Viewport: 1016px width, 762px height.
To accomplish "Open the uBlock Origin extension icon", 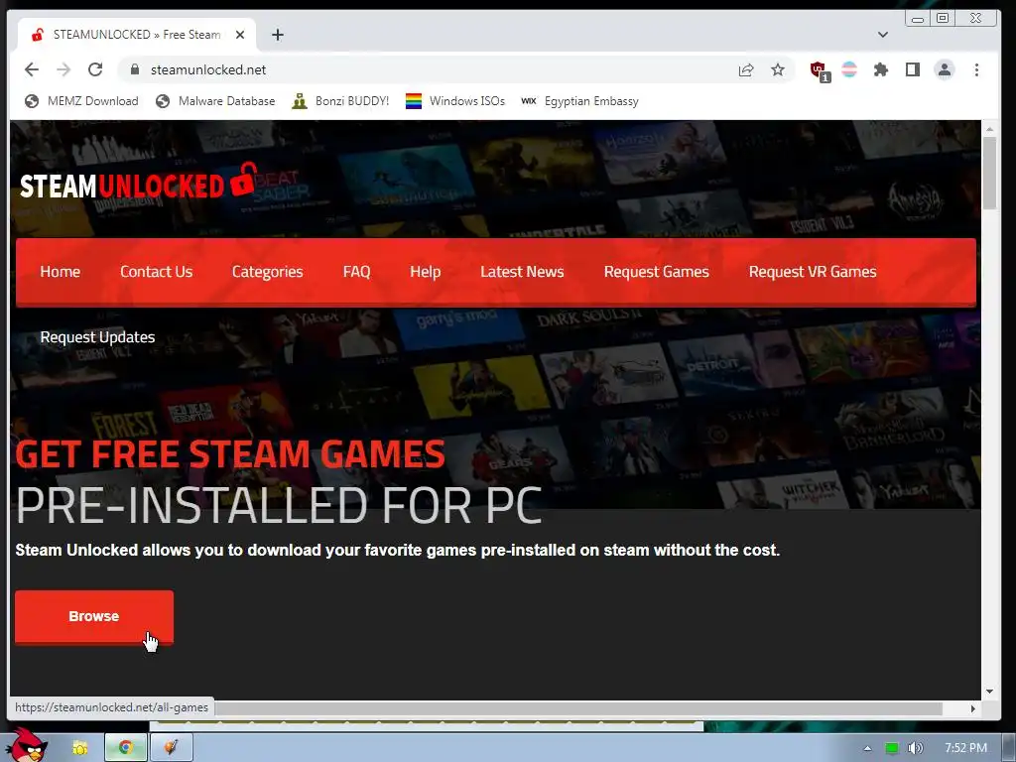I will (x=820, y=70).
